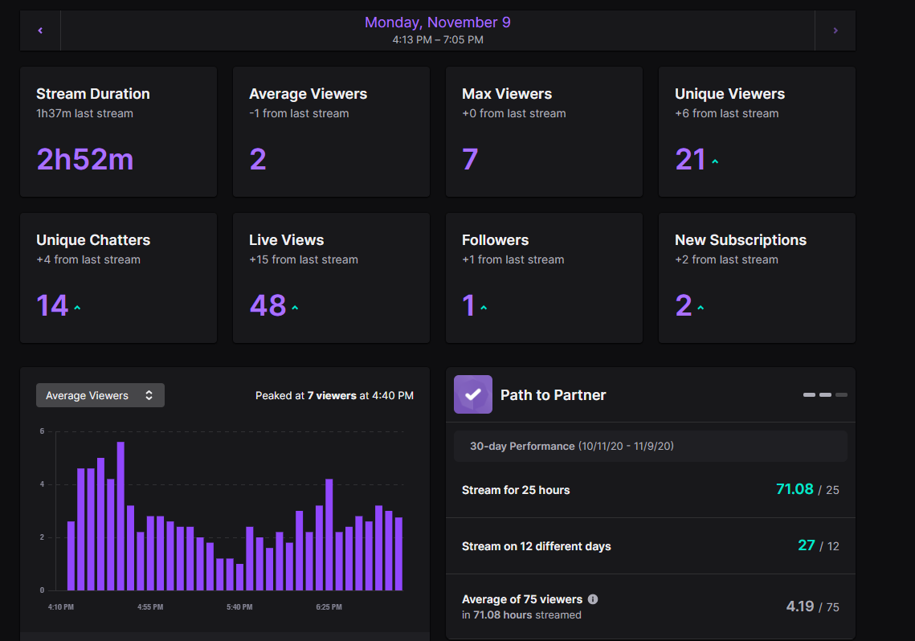Open the Stream Duration 2h52m card
915x641 pixels.
(118, 132)
